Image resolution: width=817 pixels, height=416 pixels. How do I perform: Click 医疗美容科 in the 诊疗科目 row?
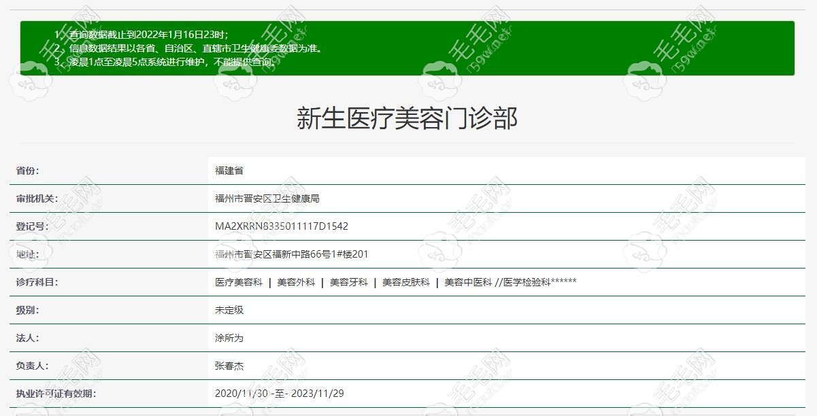coord(239,282)
